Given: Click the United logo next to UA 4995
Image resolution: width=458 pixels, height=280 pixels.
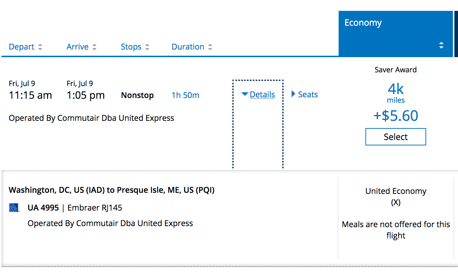Looking at the screenshot, I should pos(14,208).
